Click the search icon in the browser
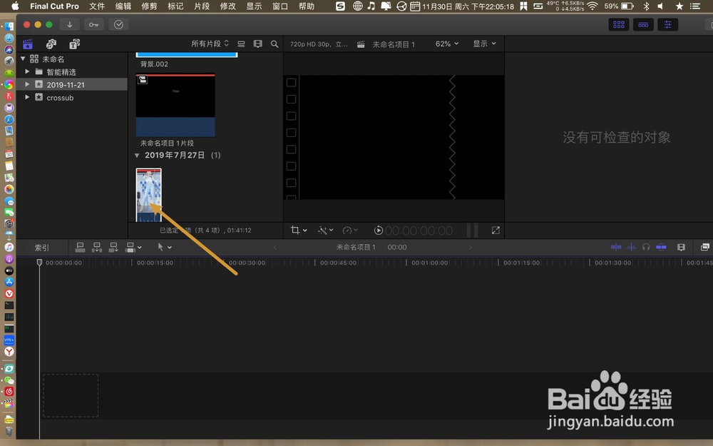Image resolution: width=713 pixels, height=446 pixels. click(275, 44)
